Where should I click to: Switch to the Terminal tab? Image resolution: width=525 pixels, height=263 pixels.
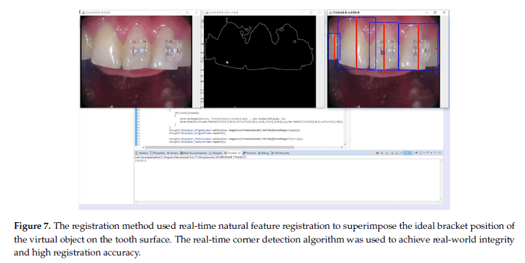(x=249, y=153)
